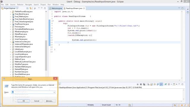Click the open new console icon
This screenshot has height=107, width=190.
click(x=174, y=84)
